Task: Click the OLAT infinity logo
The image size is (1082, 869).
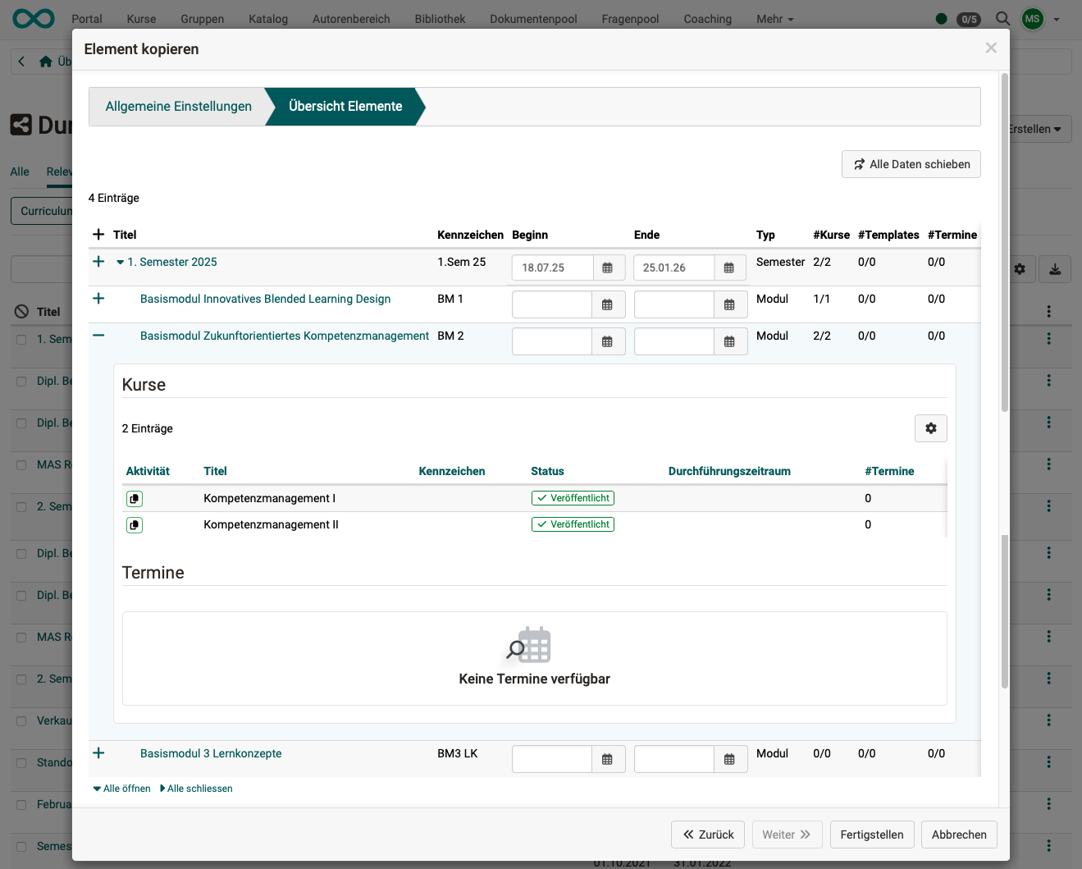Action: click(33, 18)
